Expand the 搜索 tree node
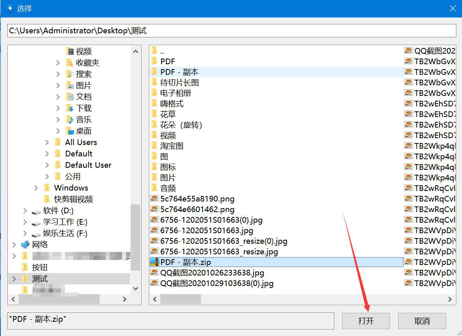This screenshot has height=336, width=462. pyautogui.click(x=58, y=74)
